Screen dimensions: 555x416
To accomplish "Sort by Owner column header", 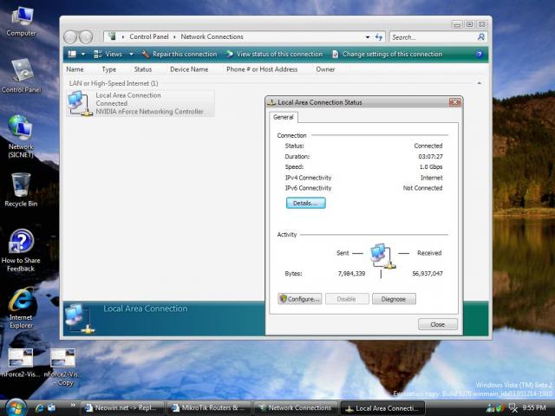I will pyautogui.click(x=325, y=69).
